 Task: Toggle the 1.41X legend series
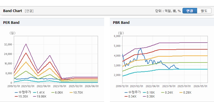[39, 92]
